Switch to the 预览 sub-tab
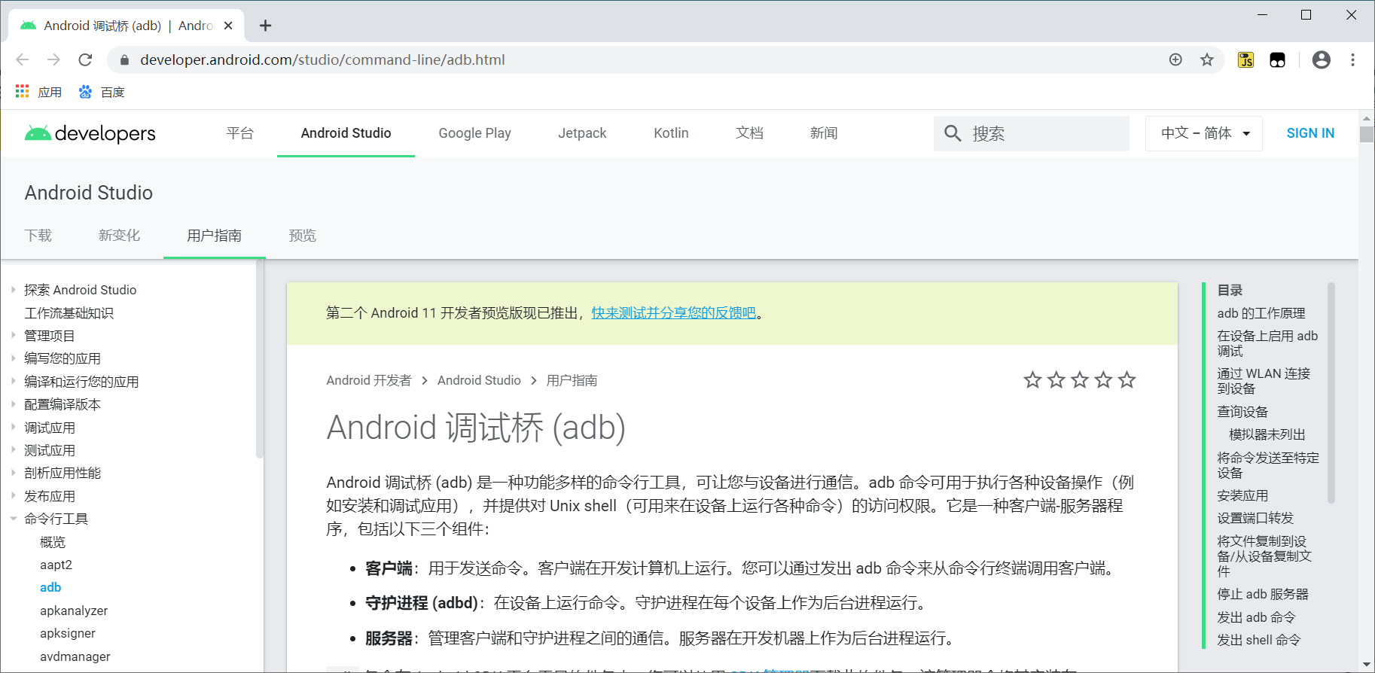The height and width of the screenshot is (673, 1375). pos(303,236)
